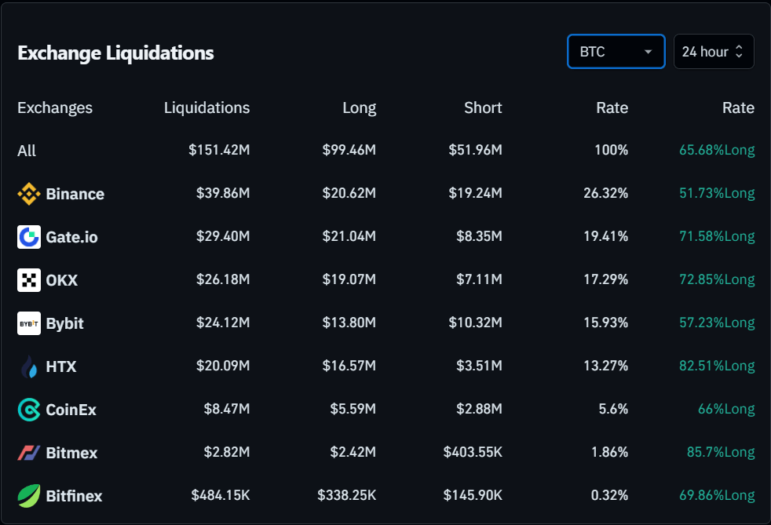Select the All exchanges row
771x525 pixels.
[x=27, y=151]
